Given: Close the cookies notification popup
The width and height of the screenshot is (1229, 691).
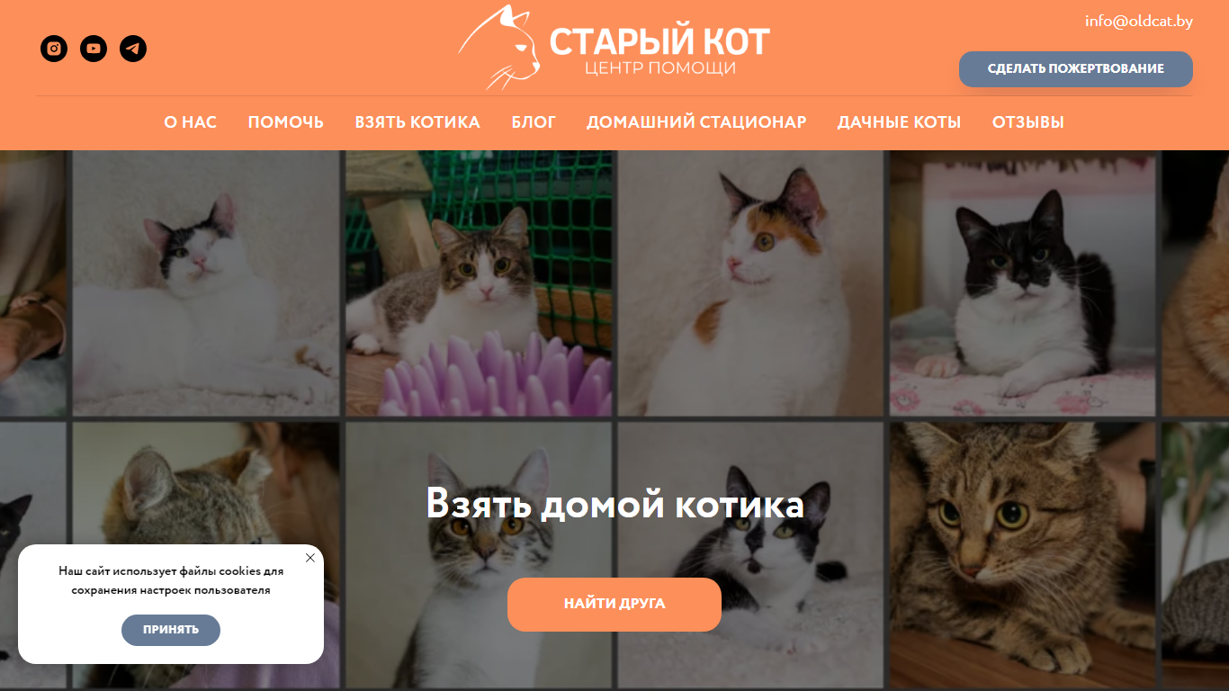Looking at the screenshot, I should 310,558.
